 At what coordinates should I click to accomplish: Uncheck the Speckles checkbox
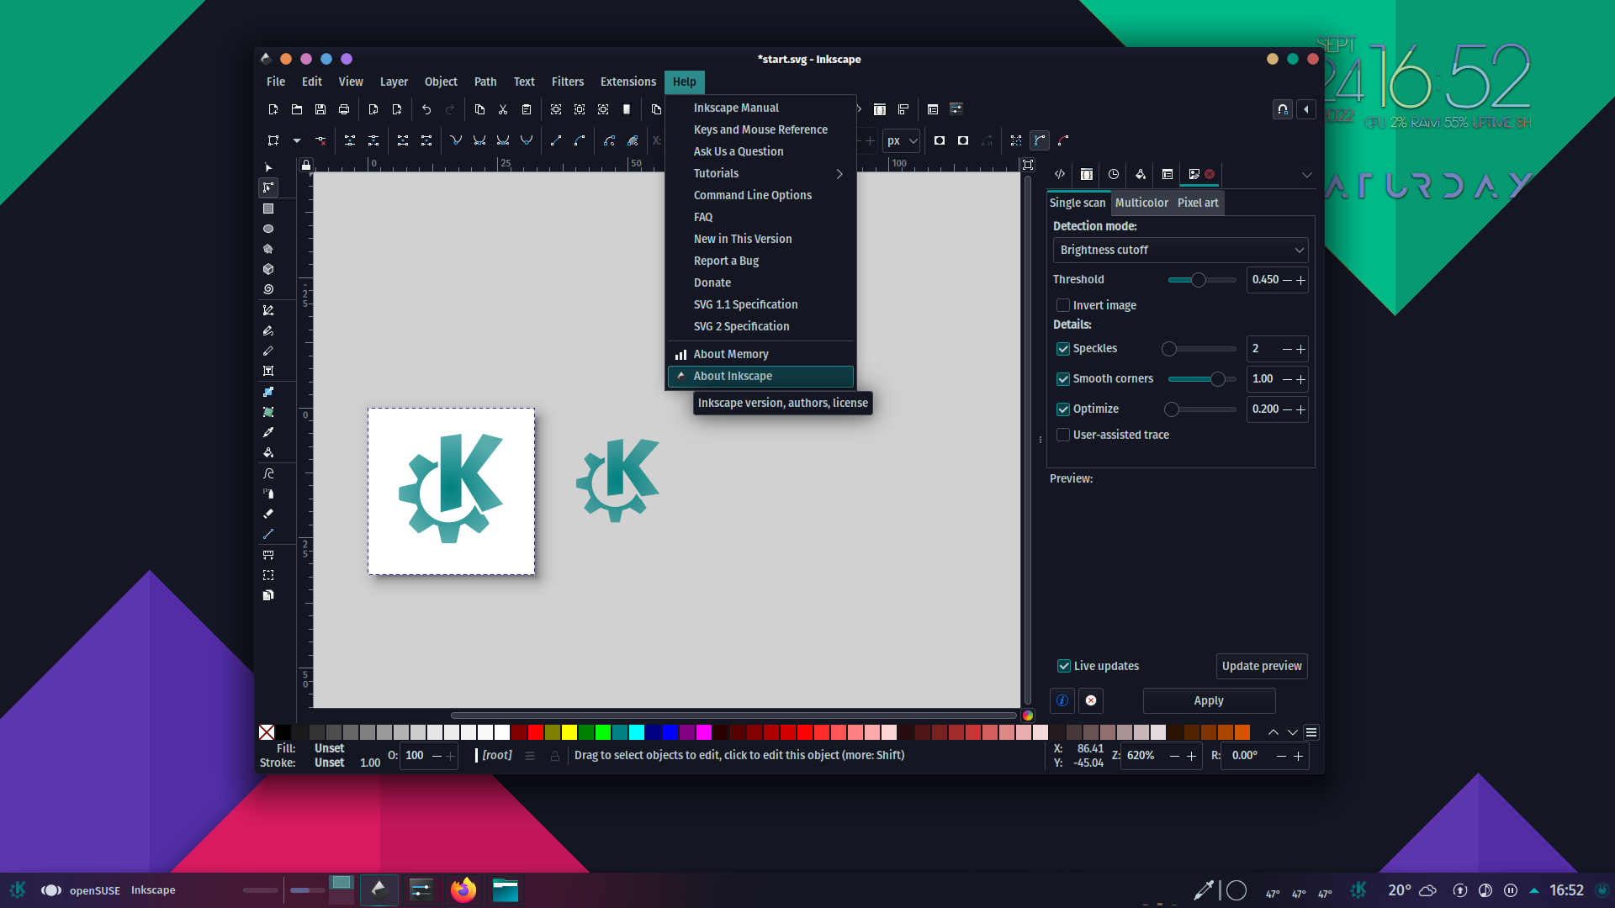(1063, 348)
